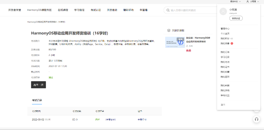This screenshot has height=130, width=264.
Task: Collapse the 小雨滴 account menu arrow
Action: (x=258, y=1)
